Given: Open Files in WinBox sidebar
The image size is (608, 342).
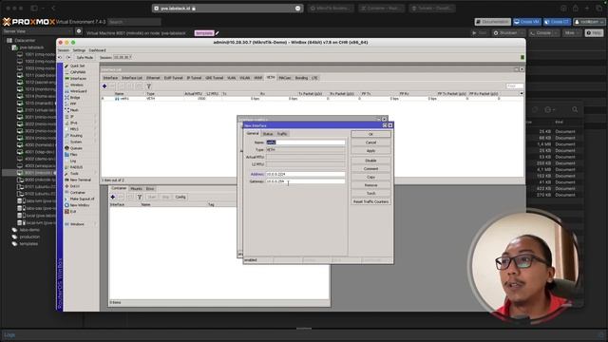Looking at the screenshot, I should (x=74, y=154).
